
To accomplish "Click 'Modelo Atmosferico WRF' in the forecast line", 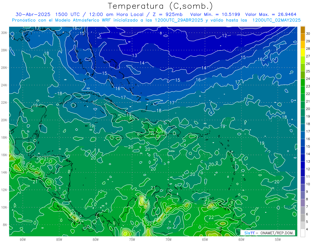I will (x=85, y=20).
